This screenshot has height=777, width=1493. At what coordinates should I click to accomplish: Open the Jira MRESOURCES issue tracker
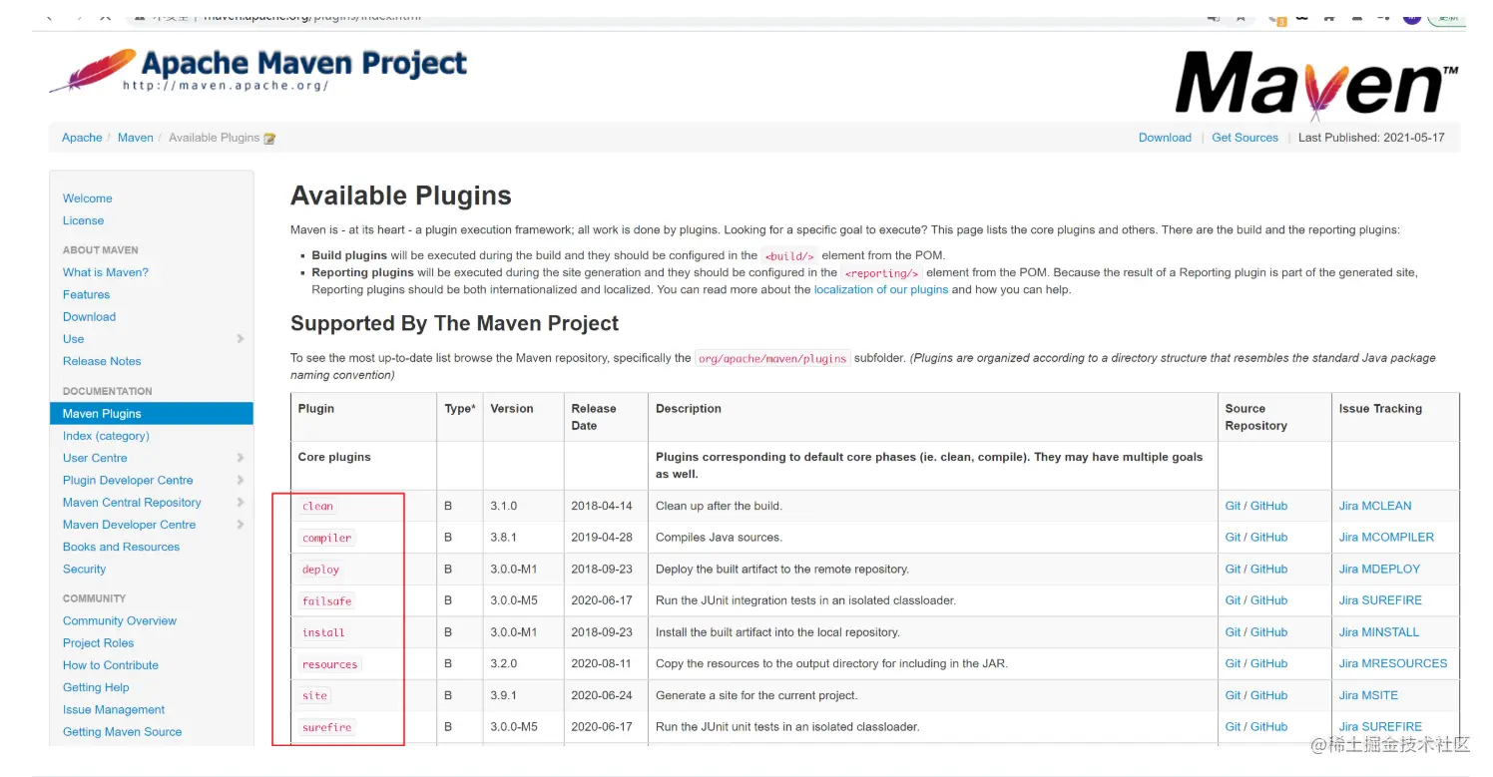(x=1393, y=663)
